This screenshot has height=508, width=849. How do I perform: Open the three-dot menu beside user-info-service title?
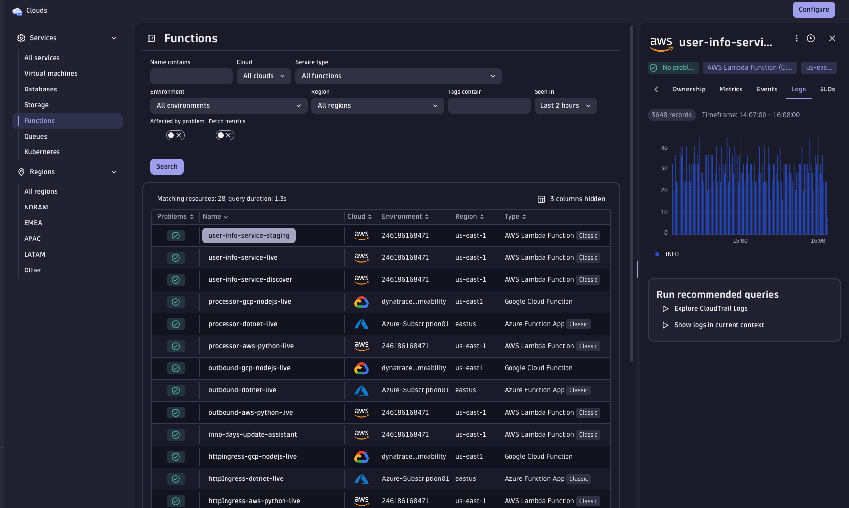tap(797, 38)
